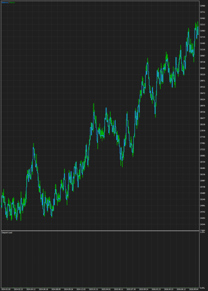The image size is (208, 291).
Task: Click the 2025.04.01 date label
Action: click(106, 289)
